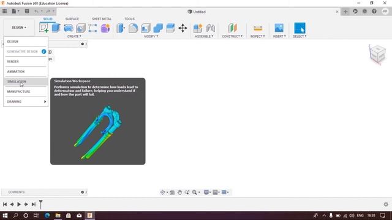Click the Save disk icon
This screenshot has width=392, height=220.
(27, 11)
